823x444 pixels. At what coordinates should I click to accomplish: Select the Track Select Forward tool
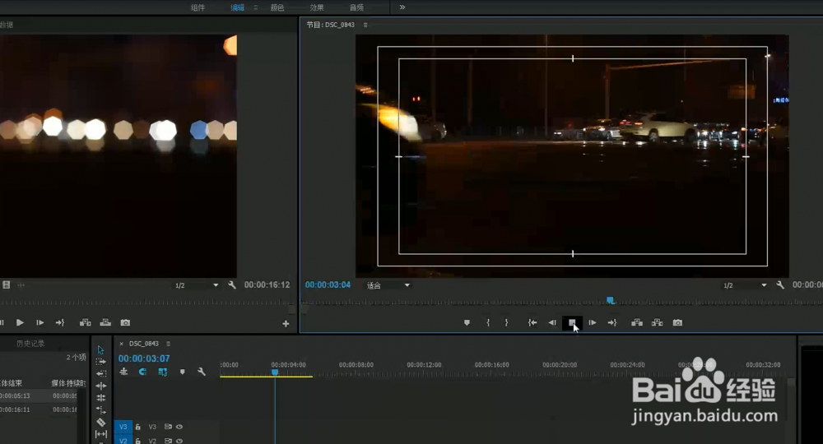100,362
